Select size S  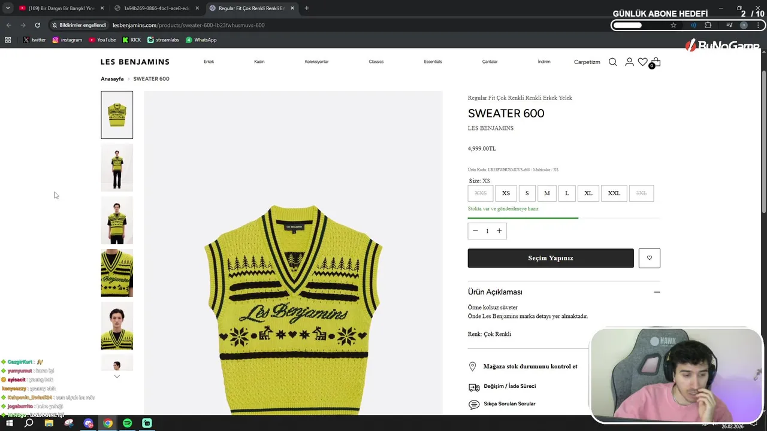527,193
